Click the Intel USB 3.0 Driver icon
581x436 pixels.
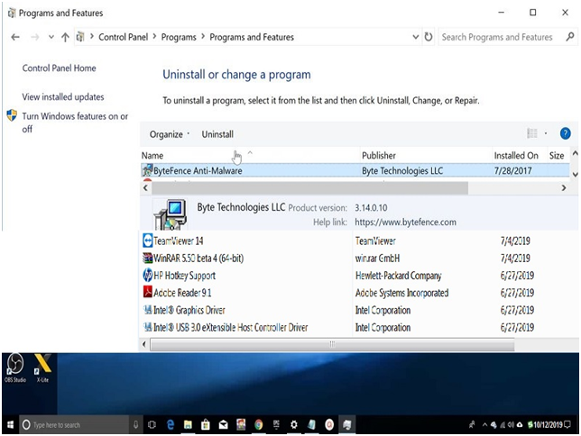147,327
